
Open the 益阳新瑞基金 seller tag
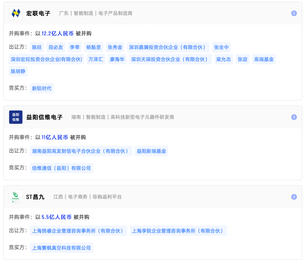(151, 151)
